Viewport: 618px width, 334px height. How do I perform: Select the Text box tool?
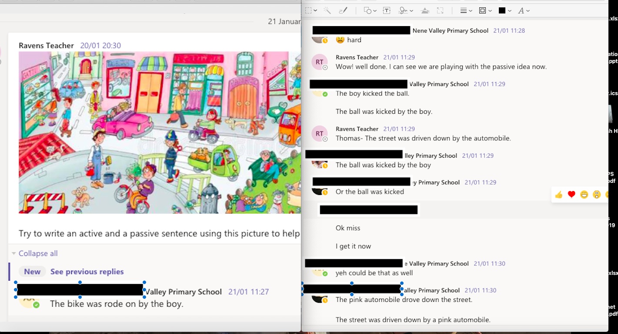coord(386,10)
